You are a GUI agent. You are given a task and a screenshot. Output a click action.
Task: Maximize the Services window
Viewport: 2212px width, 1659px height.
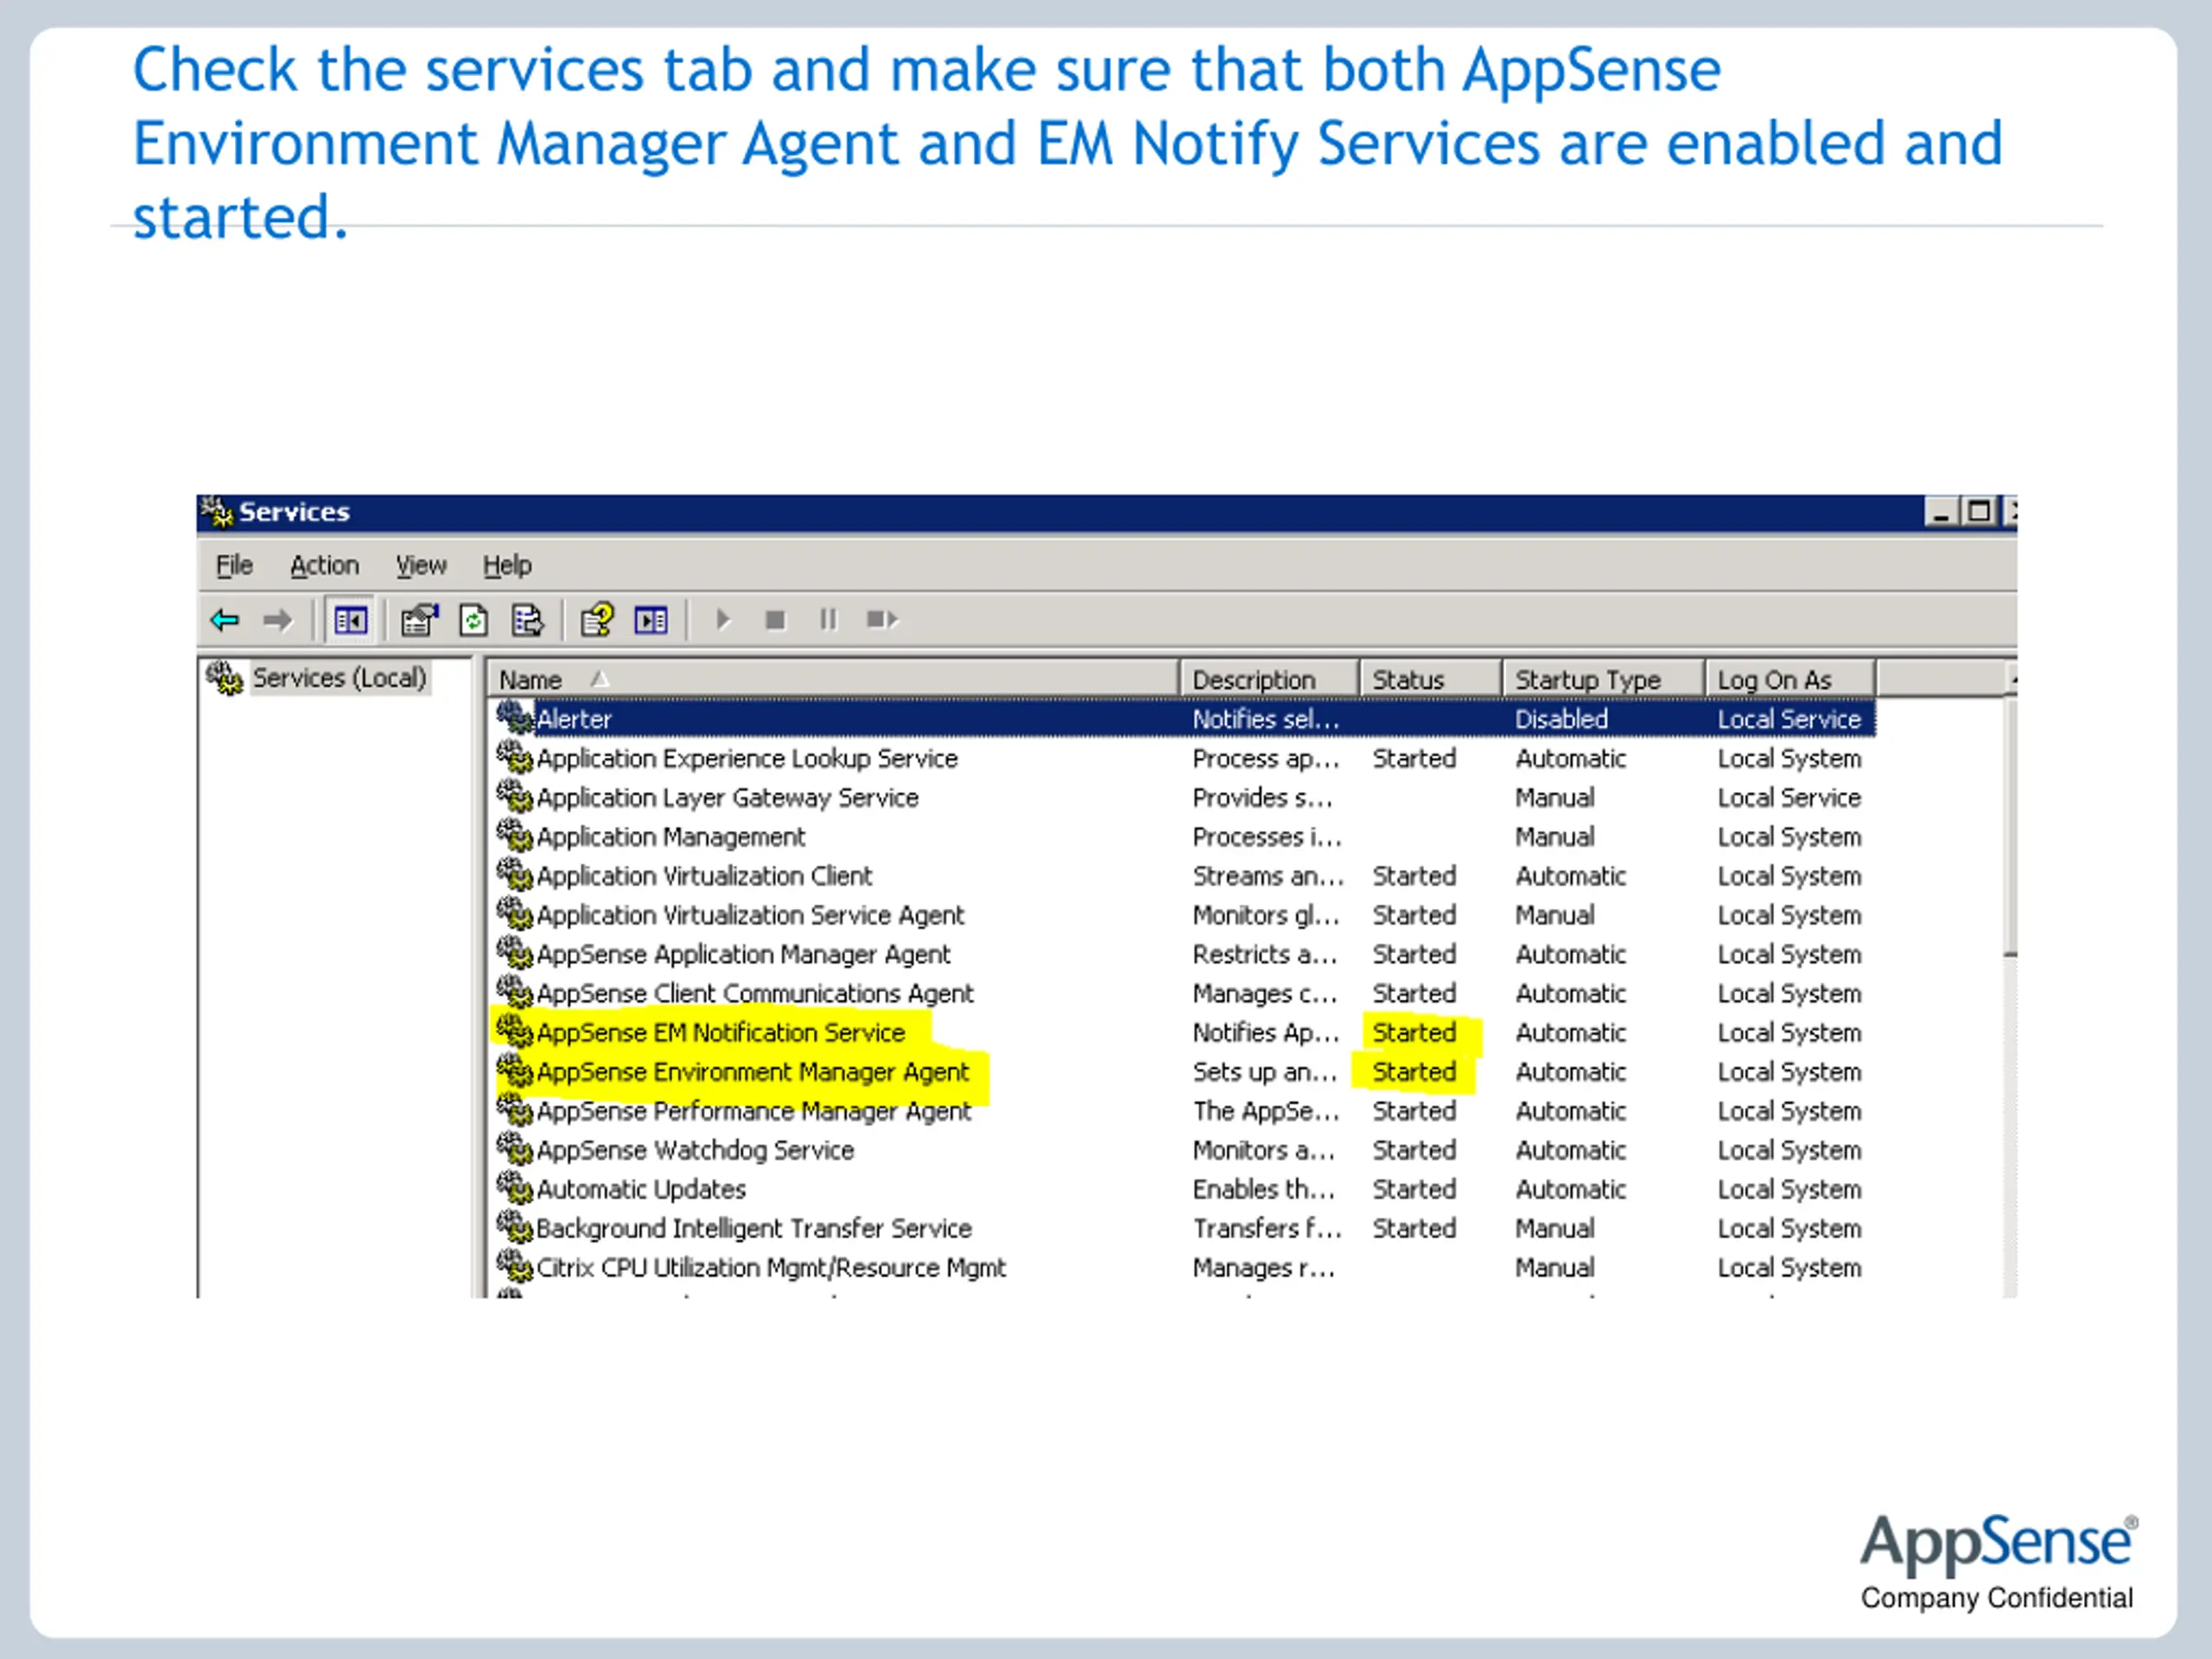coord(1978,512)
